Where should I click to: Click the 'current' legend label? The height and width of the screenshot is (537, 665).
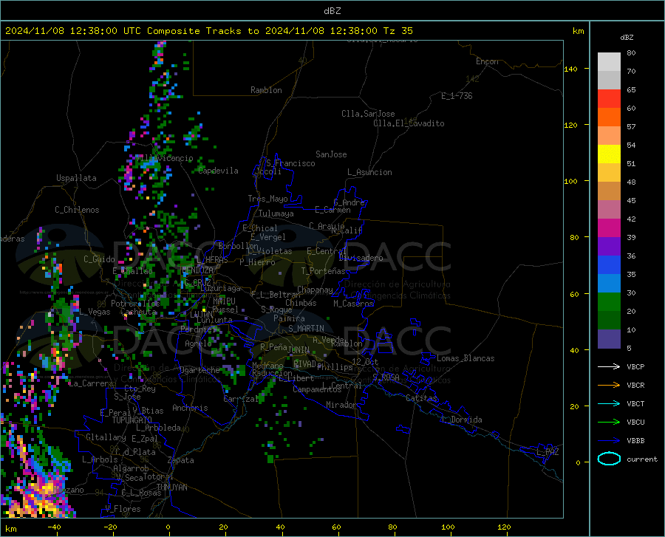point(642,459)
